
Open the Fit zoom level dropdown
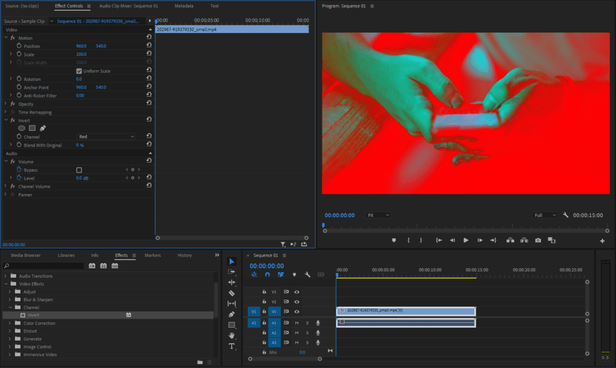(378, 215)
